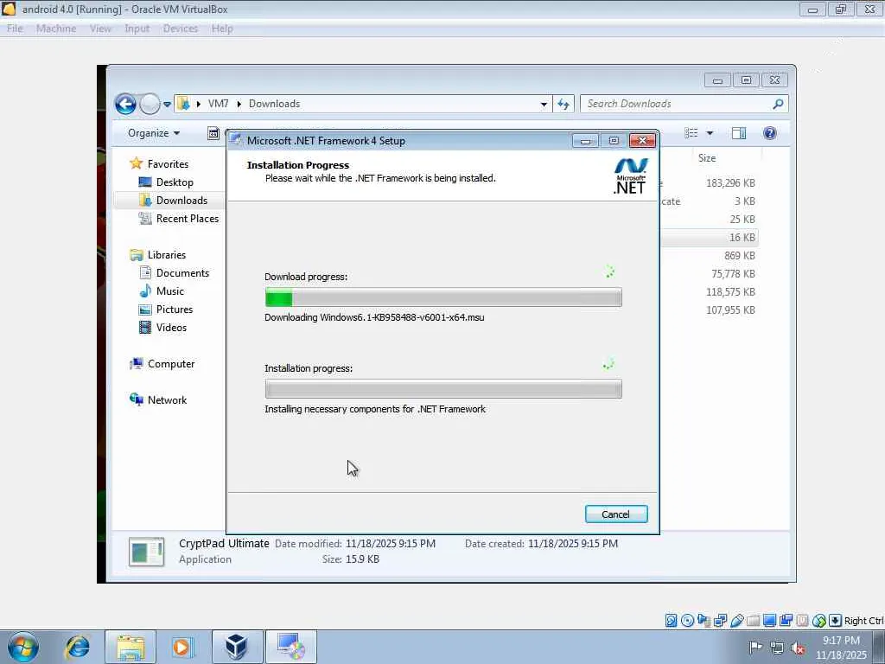Toggle the preview pane
This screenshot has width=885, height=664.
tap(739, 133)
